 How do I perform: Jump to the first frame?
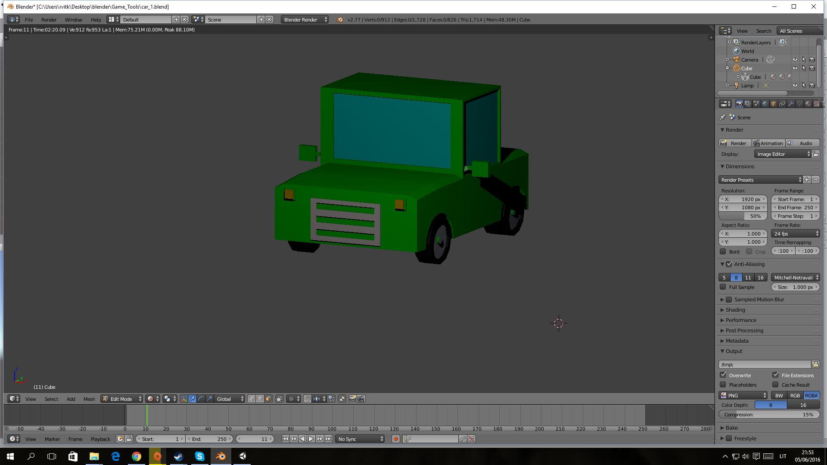point(285,439)
